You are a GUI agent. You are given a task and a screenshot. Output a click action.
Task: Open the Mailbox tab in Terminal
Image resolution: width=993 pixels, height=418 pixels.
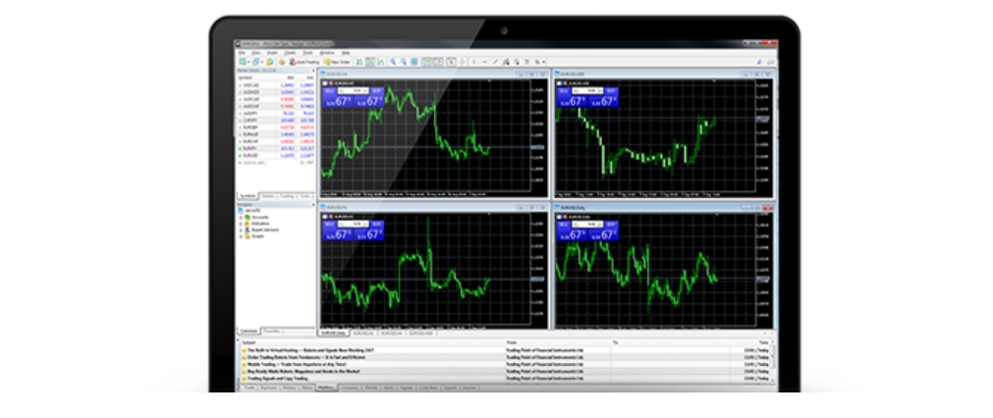pos(326,388)
